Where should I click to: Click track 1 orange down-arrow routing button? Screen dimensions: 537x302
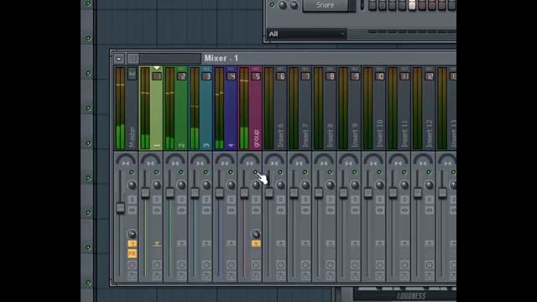[157, 244]
